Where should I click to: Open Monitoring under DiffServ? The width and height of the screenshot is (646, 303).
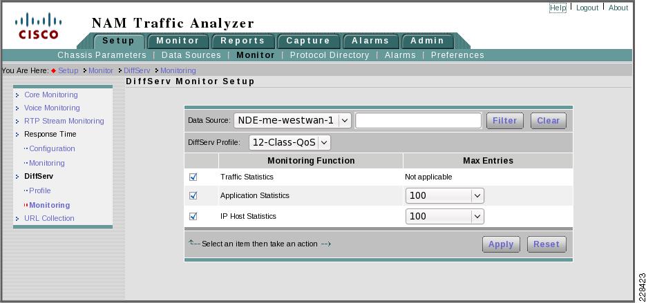(x=50, y=205)
